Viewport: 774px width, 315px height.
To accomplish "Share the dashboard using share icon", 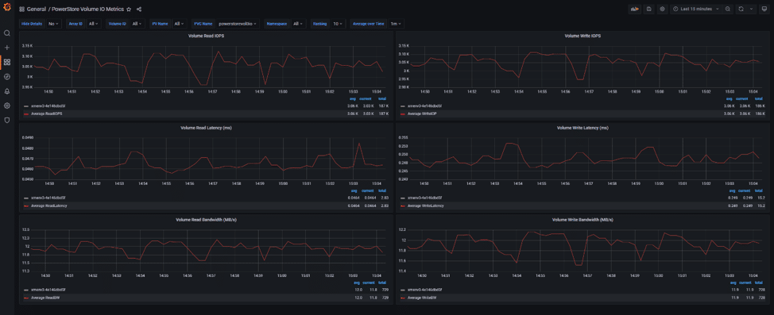I will pyautogui.click(x=139, y=10).
